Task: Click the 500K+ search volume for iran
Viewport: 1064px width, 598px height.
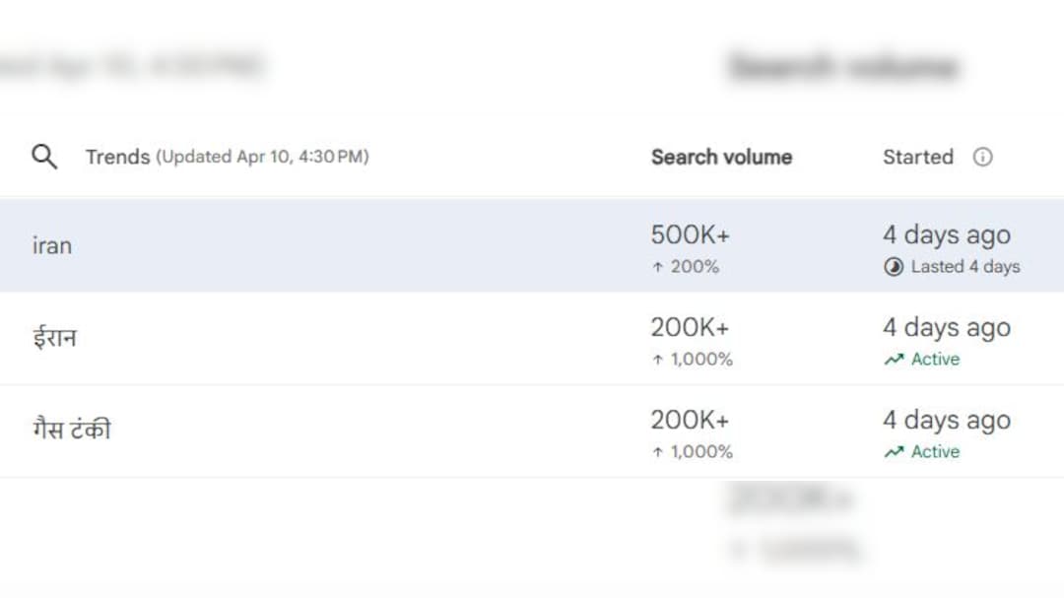Action: point(690,235)
